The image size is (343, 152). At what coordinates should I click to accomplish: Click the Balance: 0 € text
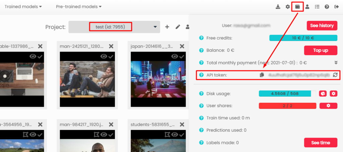pyautogui.click(x=220, y=50)
